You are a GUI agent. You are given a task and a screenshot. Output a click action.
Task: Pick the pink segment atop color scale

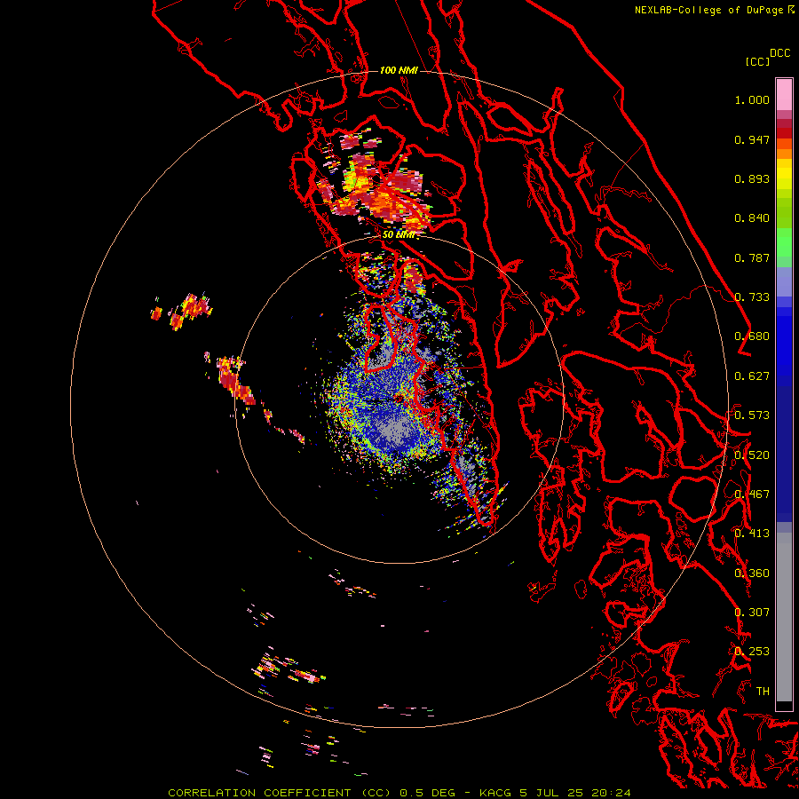coord(784,94)
